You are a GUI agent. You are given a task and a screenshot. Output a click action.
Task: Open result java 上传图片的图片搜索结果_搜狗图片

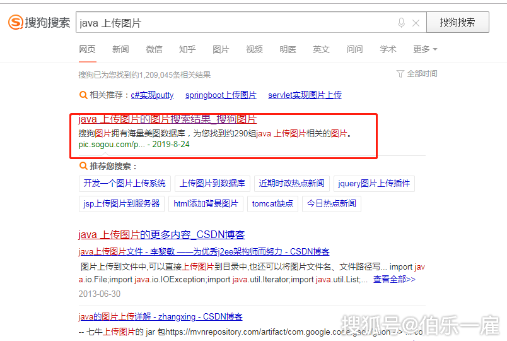(168, 119)
